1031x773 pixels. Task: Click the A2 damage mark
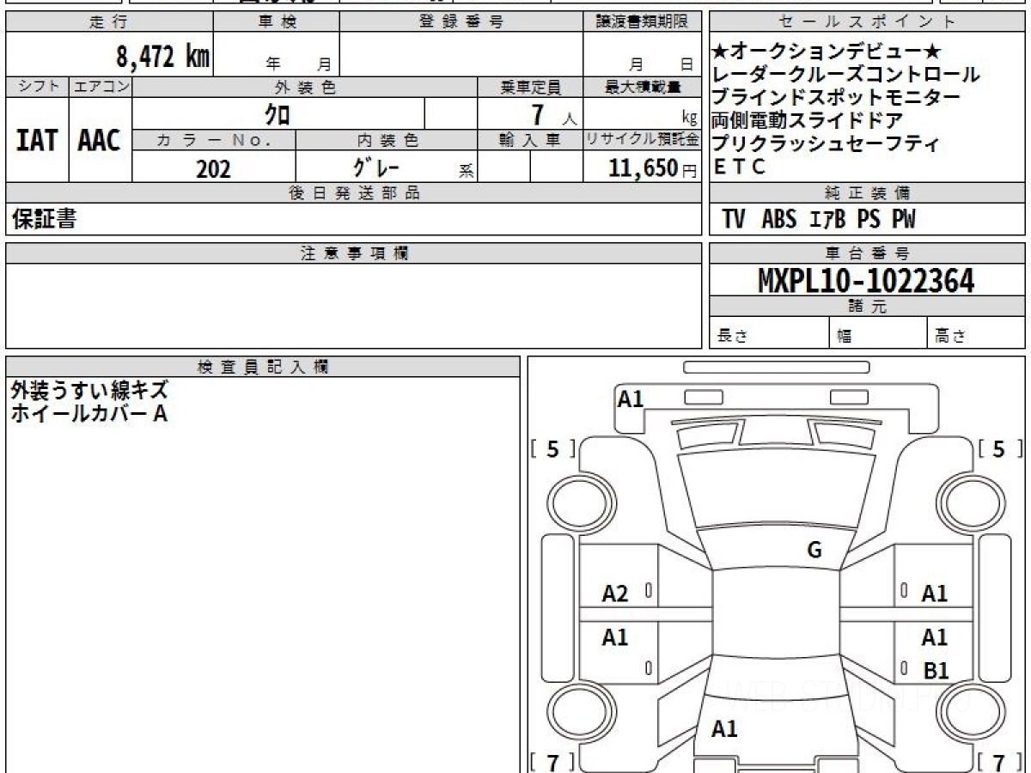tap(615, 593)
